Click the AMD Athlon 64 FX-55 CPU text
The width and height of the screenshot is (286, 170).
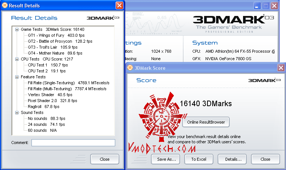coord(240,51)
